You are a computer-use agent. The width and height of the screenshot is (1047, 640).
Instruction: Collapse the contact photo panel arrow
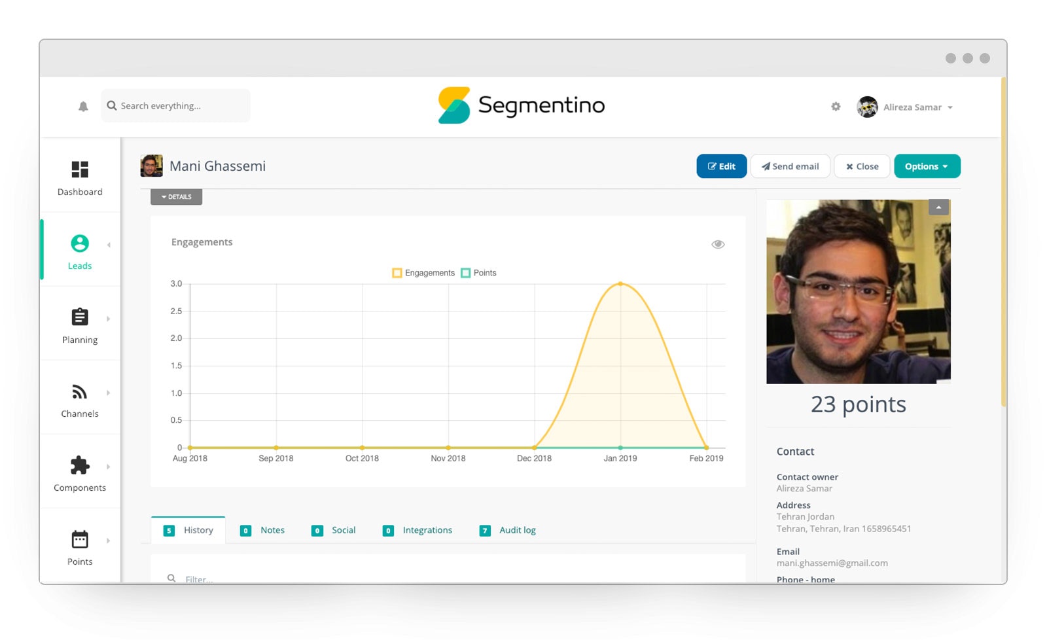point(938,207)
